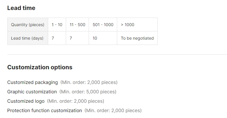
Task: Click the > 1000 quantity cell
Action: [137, 25]
